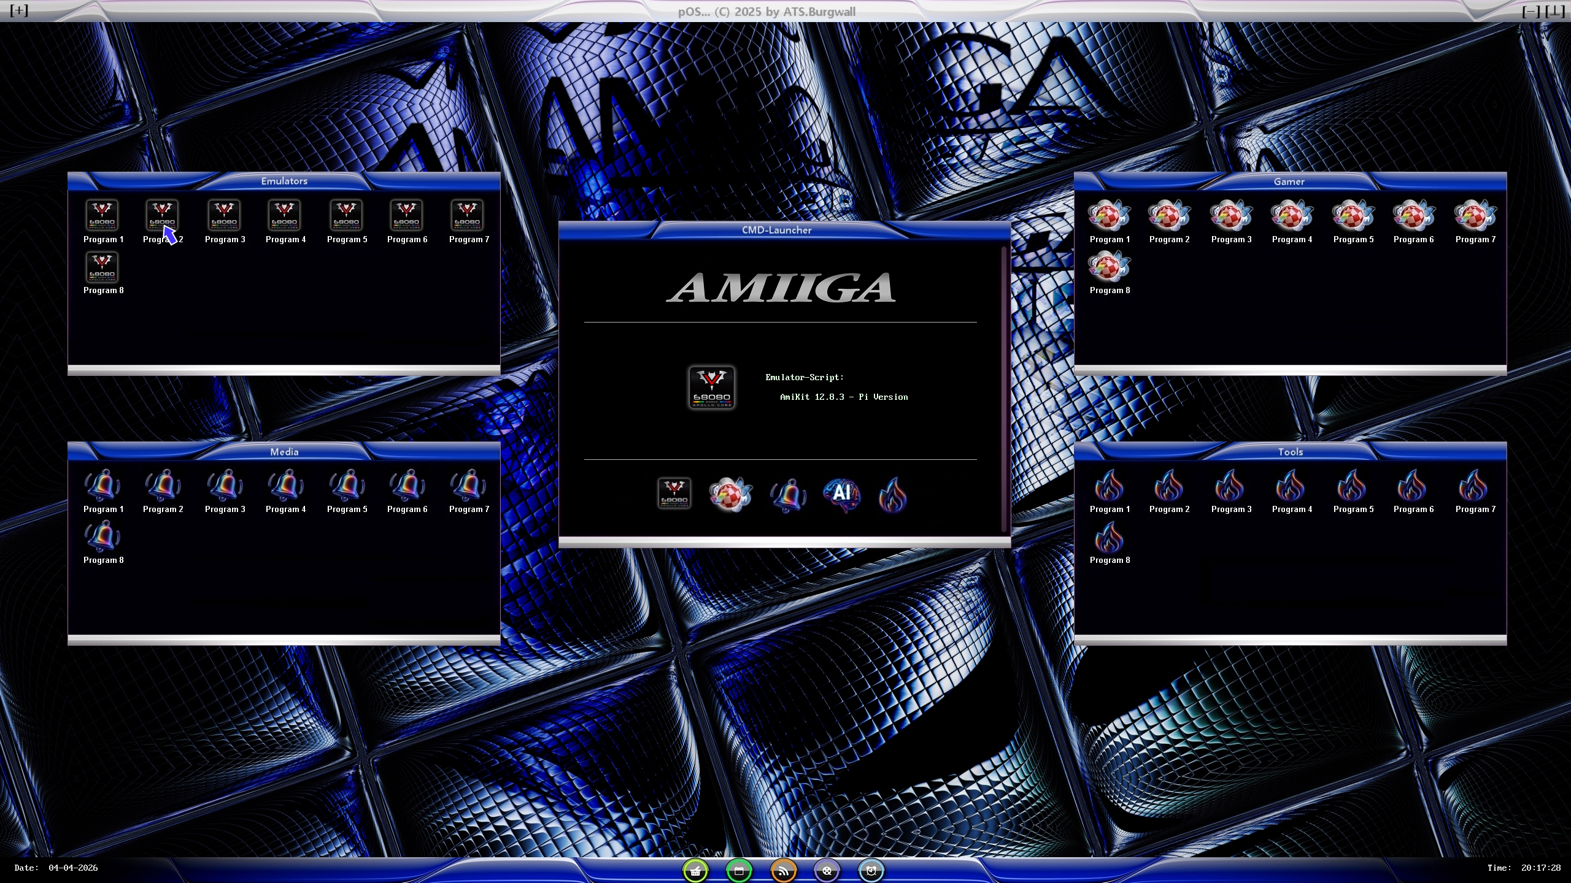Open Program 8 in the Media window
The height and width of the screenshot is (883, 1571).
[102, 537]
